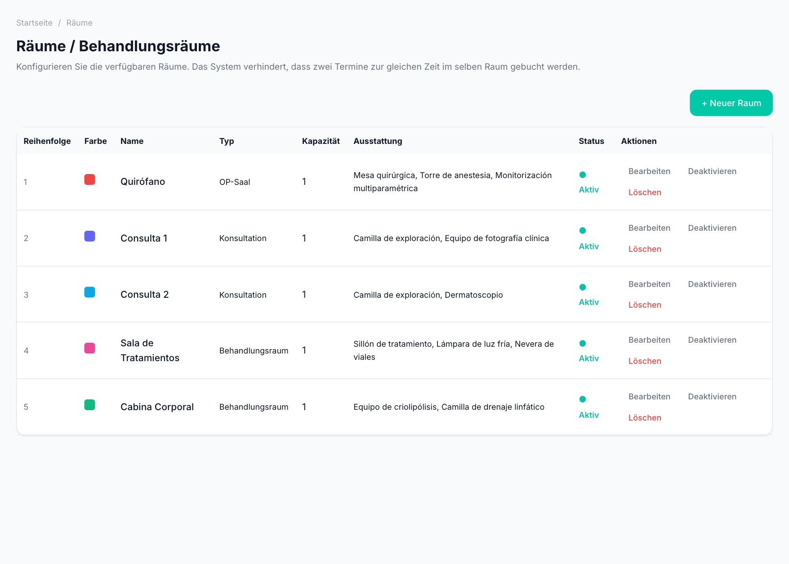Click Löschen for Cabina Corporal
Screen dimensions: 789x564
[x=645, y=418]
